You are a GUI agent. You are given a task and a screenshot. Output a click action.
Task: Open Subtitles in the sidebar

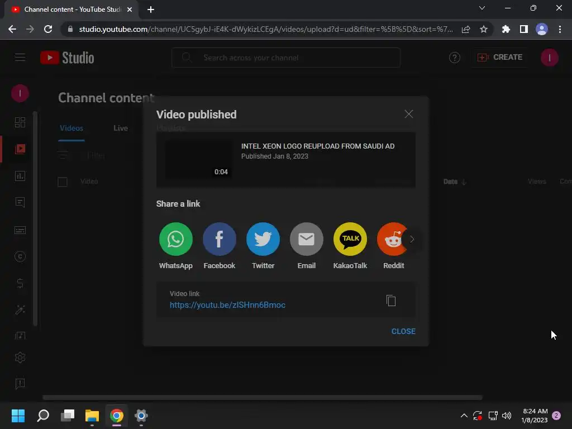(x=20, y=230)
